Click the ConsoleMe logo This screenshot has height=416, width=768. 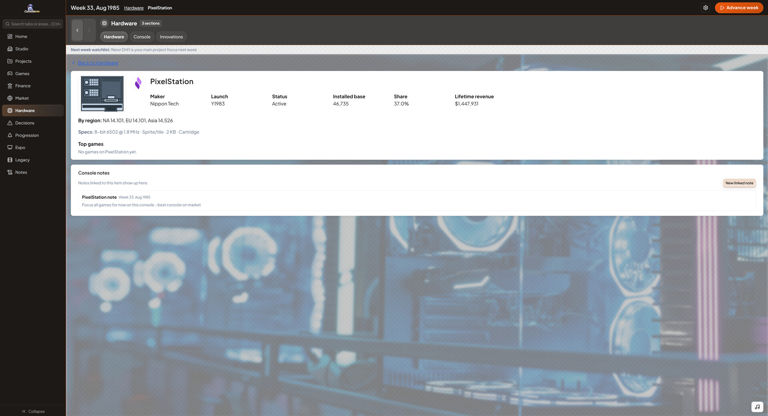32,8
